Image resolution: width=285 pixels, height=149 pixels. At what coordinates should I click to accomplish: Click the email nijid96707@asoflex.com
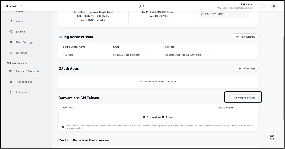point(127,55)
